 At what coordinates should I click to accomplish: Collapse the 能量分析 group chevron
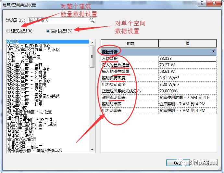click(x=213, y=51)
